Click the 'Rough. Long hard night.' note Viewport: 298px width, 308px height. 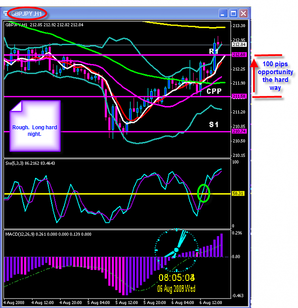pyautogui.click(x=35, y=126)
